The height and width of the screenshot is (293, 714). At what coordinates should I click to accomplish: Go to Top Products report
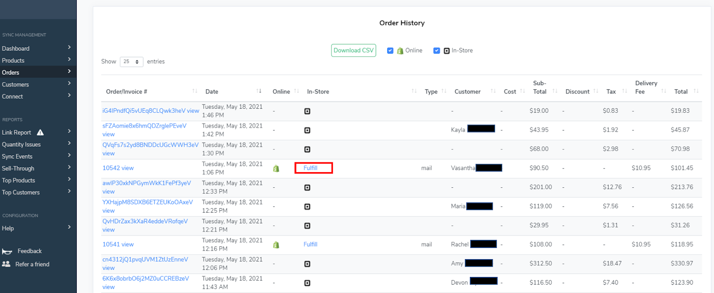pos(18,181)
